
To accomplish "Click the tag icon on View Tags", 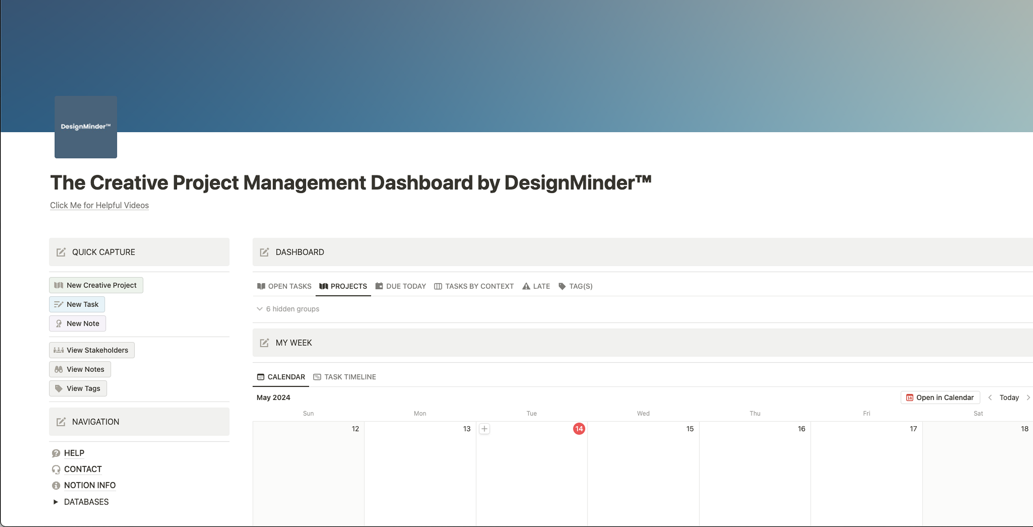I will [x=58, y=388].
